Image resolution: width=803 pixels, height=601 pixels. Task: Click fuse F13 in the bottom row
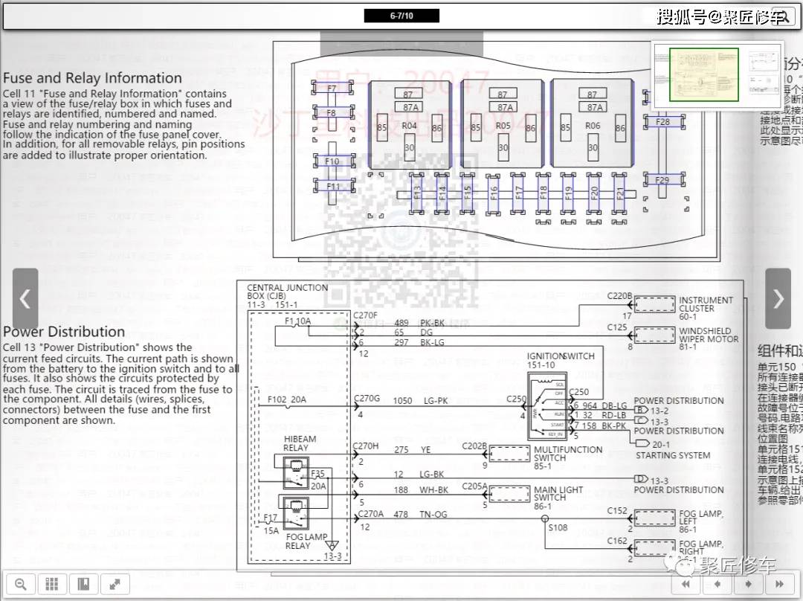click(x=418, y=195)
